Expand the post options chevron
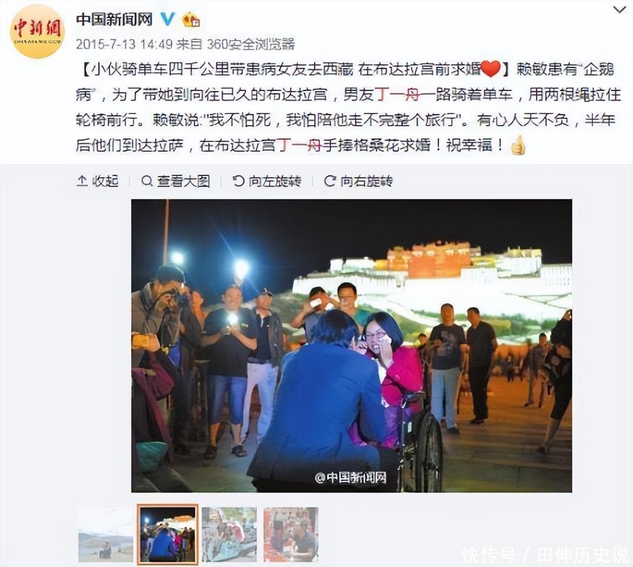Viewport: 633px width, 567px height. 620,10
